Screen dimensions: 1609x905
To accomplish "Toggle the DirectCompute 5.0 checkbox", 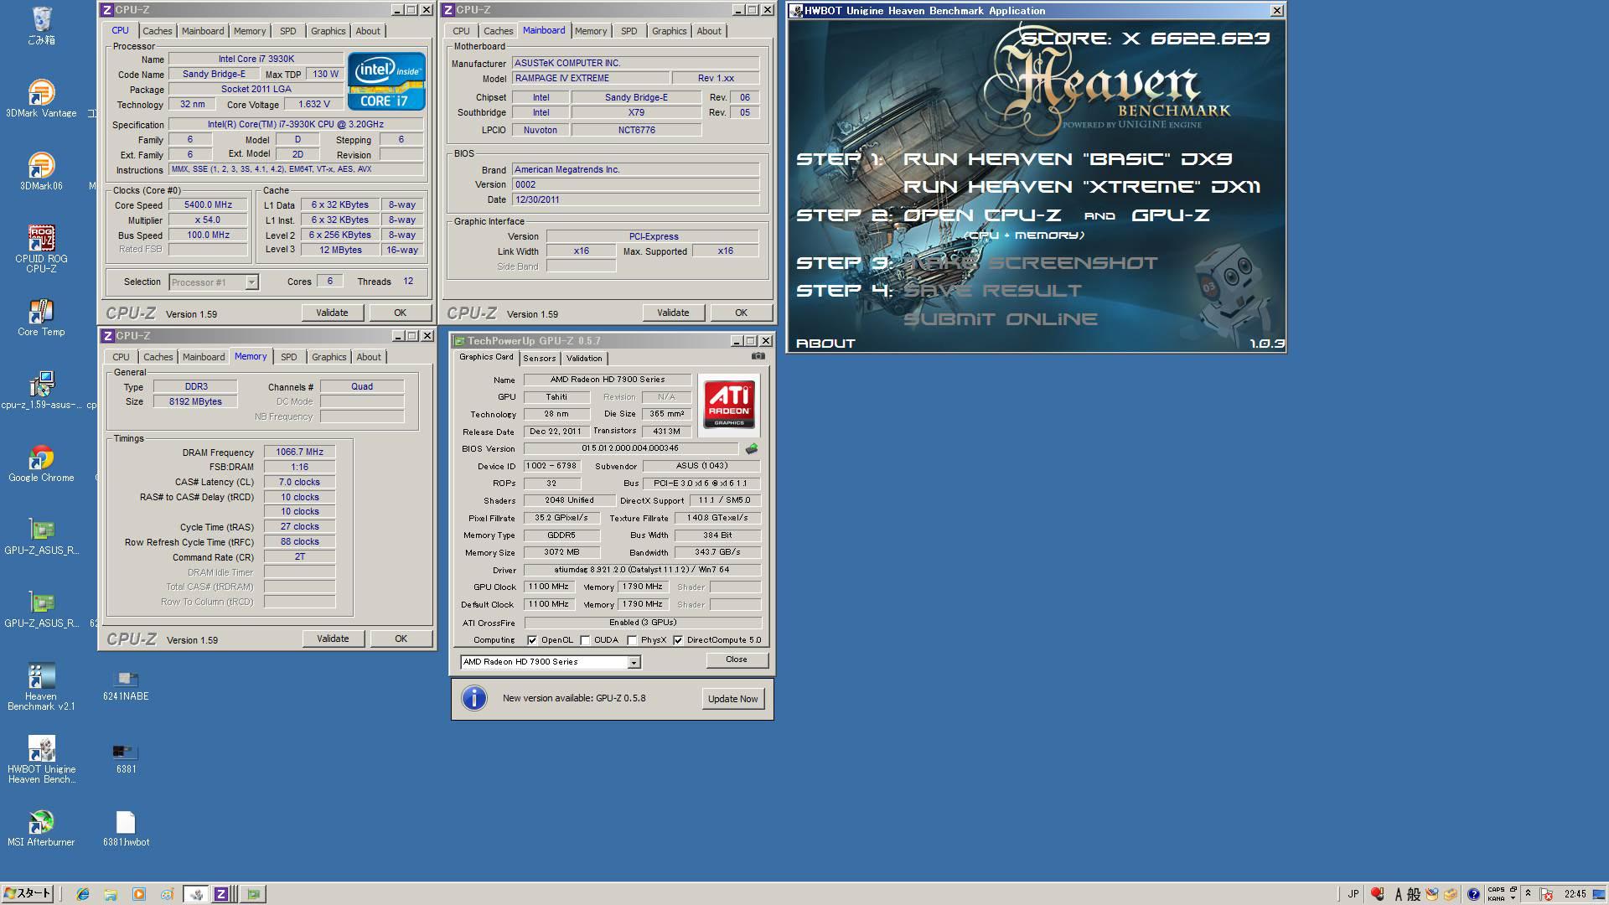I will pyautogui.click(x=678, y=640).
